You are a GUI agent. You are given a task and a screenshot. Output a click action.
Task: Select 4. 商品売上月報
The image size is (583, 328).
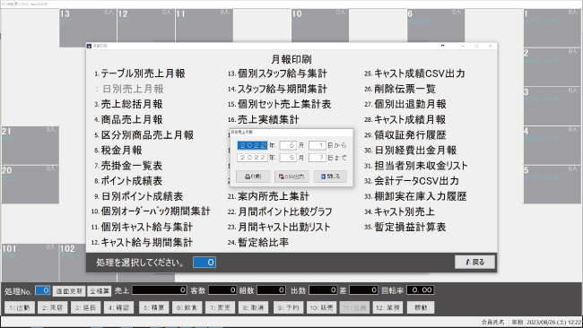click(x=128, y=119)
